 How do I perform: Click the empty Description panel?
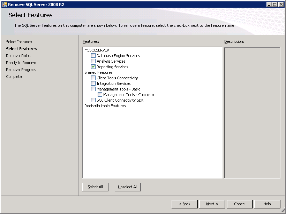[252, 113]
